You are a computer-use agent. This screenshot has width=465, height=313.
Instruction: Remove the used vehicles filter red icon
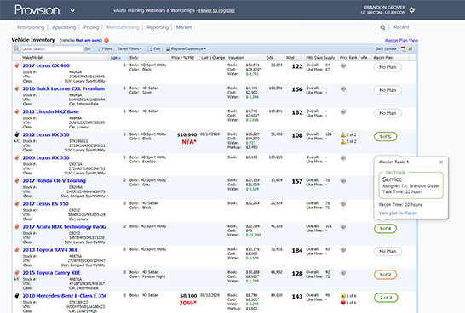tap(106, 40)
